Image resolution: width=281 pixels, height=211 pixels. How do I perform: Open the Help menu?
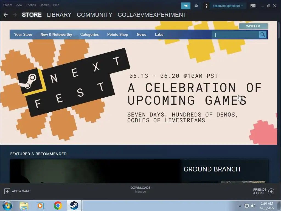(56, 5)
